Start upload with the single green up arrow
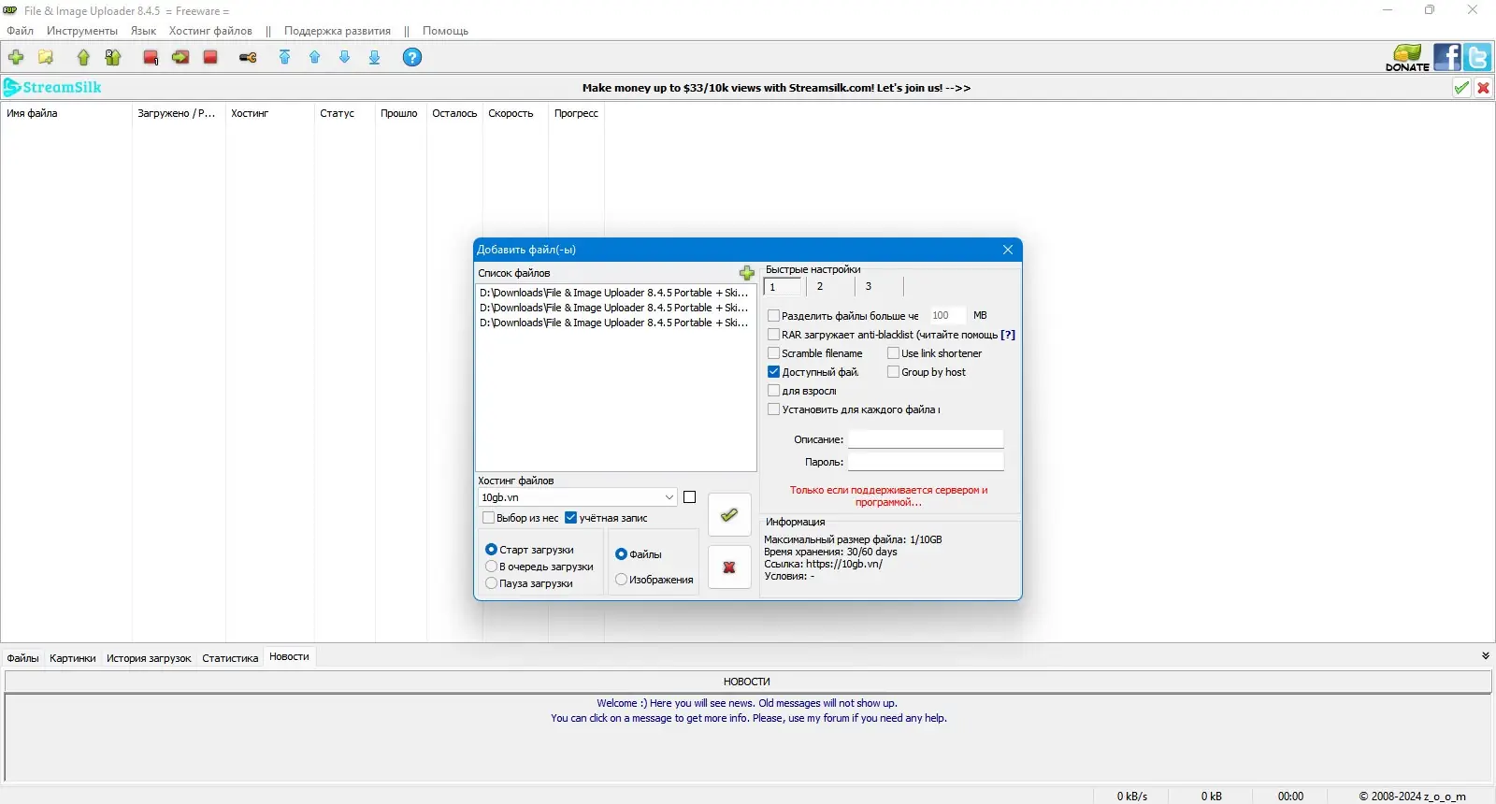This screenshot has width=1496, height=804. tap(83, 57)
